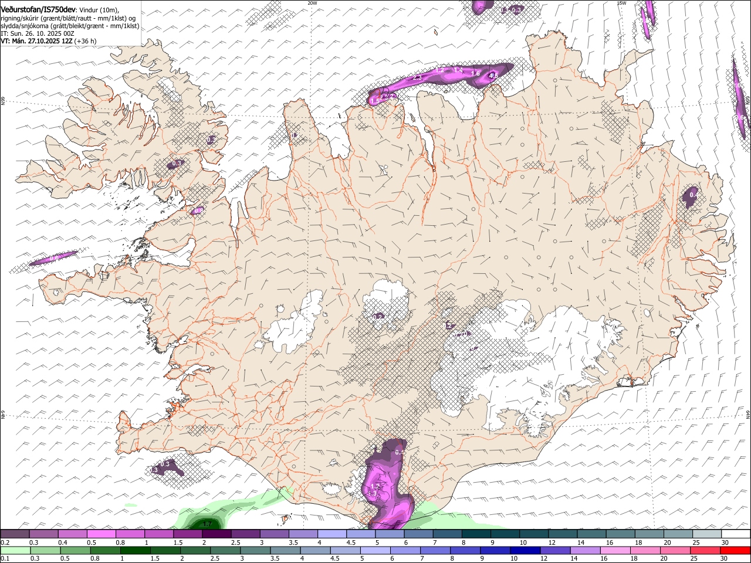Pick the snow legend swatch labeled 1.5
The width and height of the screenshot is (751, 563).
pyautogui.click(x=188, y=534)
